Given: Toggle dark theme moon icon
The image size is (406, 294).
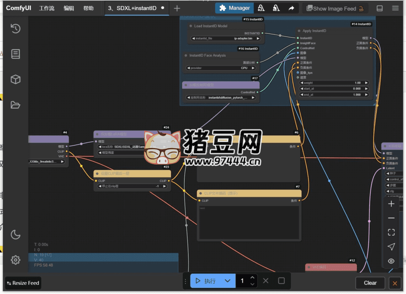Looking at the screenshot, I should (x=15, y=234).
